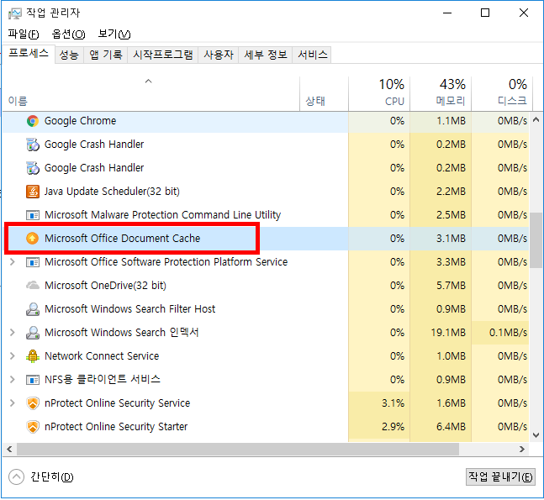Screen dimensions: 544x500
Task: Click the horizontal scrollbar left arrow
Action: pyautogui.click(x=9, y=450)
